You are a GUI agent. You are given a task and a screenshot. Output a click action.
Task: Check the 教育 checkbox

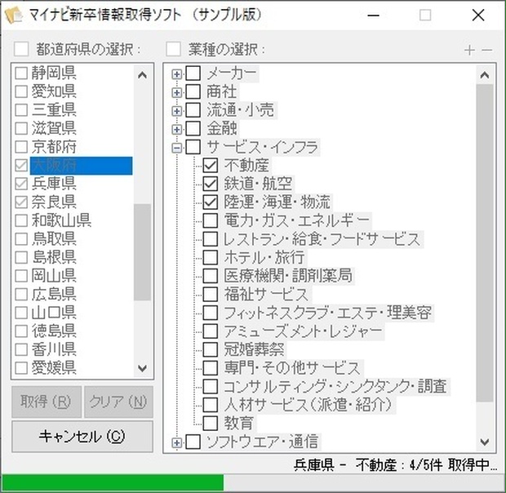pyautogui.click(x=210, y=423)
